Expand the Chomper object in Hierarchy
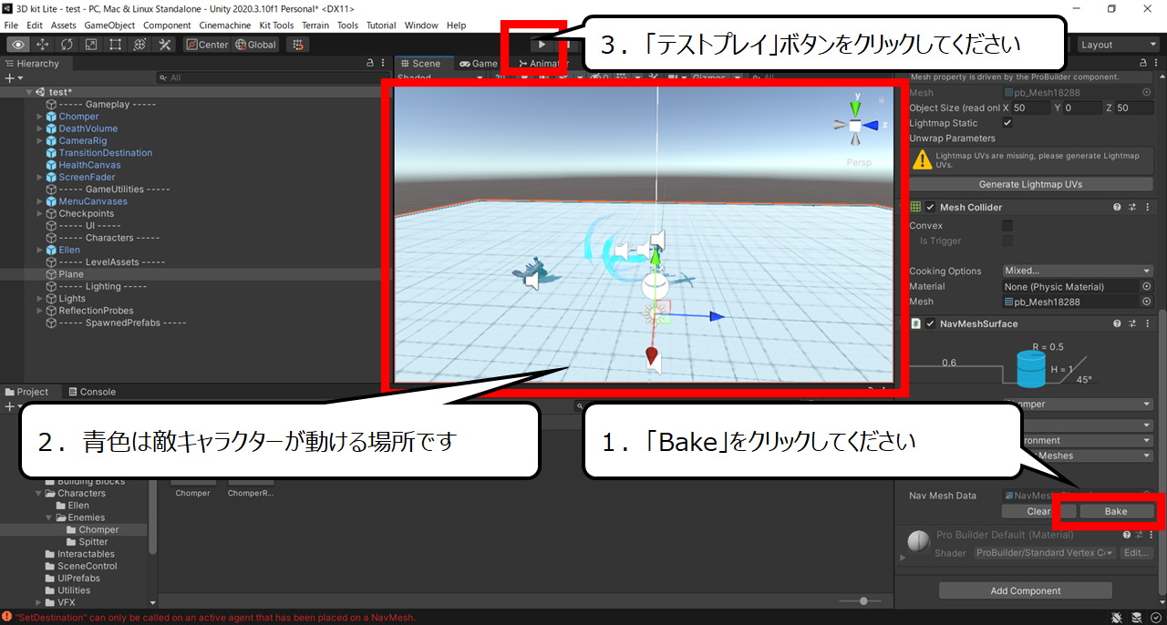Viewport: 1167px width, 625px height. [39, 117]
